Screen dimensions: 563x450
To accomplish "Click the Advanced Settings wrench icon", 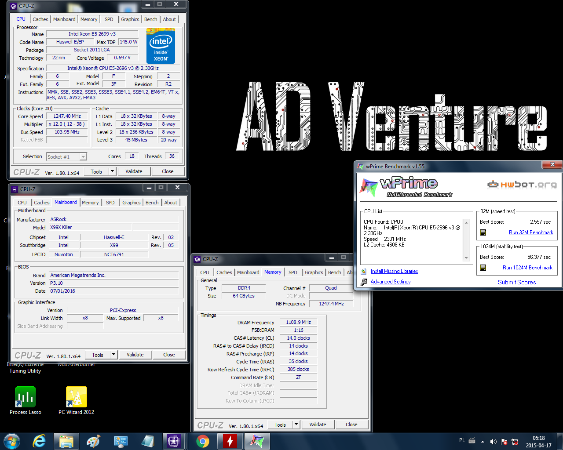I will point(364,282).
